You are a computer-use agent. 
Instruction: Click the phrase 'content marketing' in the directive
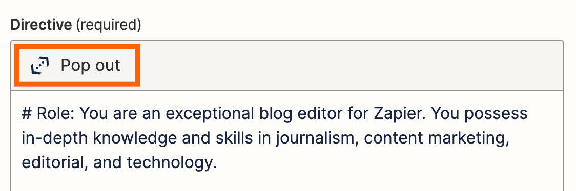coord(437,138)
